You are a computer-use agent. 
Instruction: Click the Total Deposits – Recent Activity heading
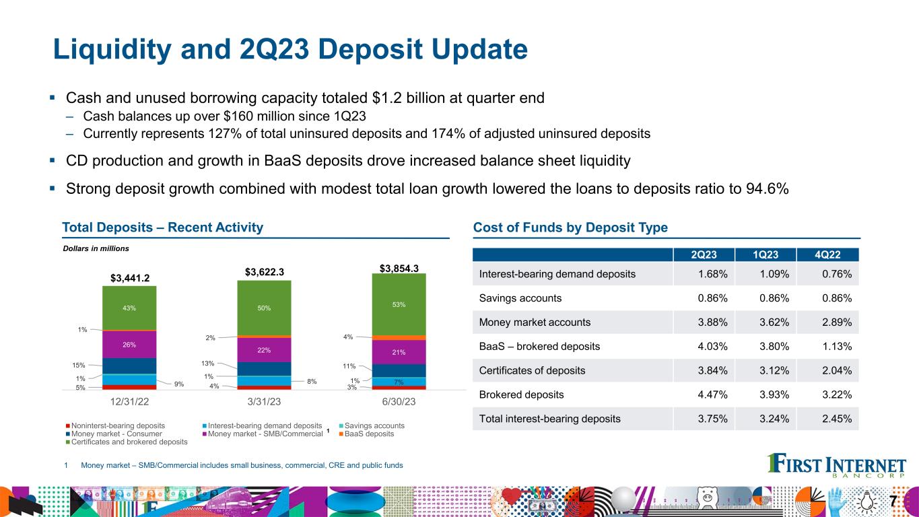point(162,228)
